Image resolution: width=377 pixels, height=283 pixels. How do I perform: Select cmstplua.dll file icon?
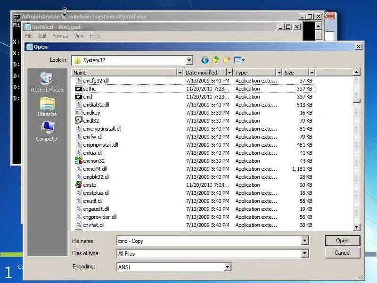[79, 193]
